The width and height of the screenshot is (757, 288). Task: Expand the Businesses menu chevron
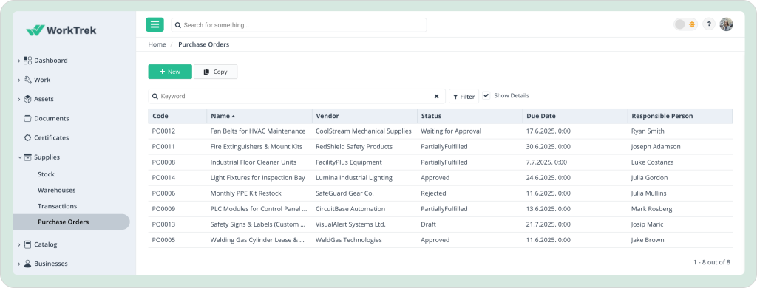pos(18,264)
